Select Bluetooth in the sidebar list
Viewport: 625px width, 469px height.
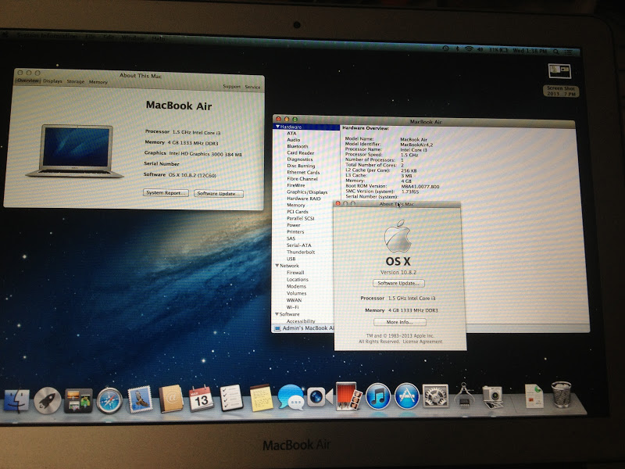point(298,146)
